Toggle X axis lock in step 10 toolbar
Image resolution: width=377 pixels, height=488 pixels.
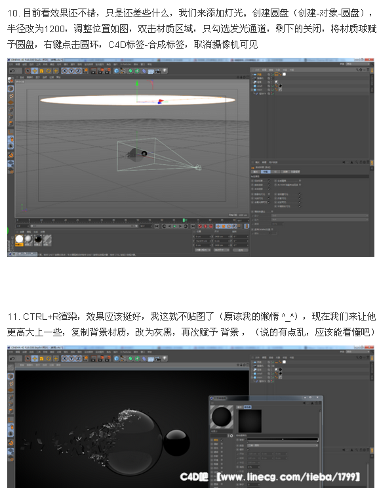pyautogui.click(x=65, y=71)
